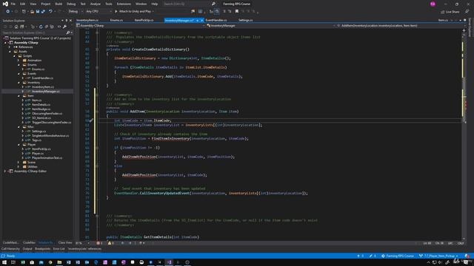Open the Breakpoints panel tab

pos(43,249)
